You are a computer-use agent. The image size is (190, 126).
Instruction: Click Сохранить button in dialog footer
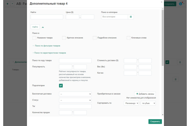click(155, 121)
